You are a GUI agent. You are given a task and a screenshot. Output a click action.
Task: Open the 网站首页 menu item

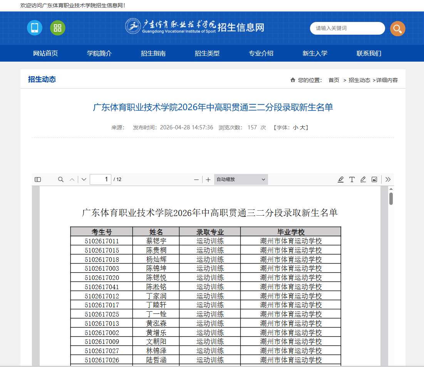click(x=45, y=53)
